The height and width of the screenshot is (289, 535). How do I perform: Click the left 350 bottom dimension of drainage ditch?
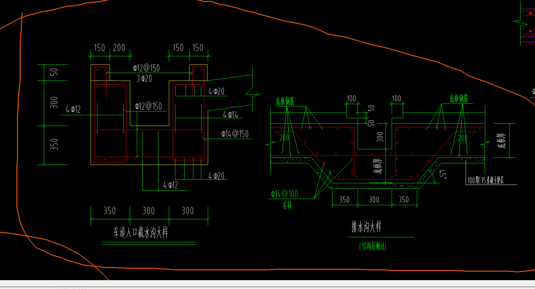pos(345,199)
